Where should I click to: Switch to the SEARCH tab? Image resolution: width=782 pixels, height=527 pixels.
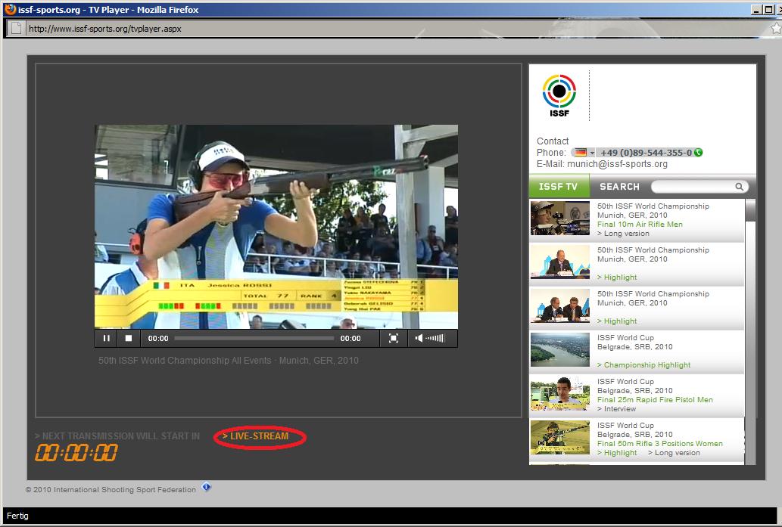pos(619,187)
